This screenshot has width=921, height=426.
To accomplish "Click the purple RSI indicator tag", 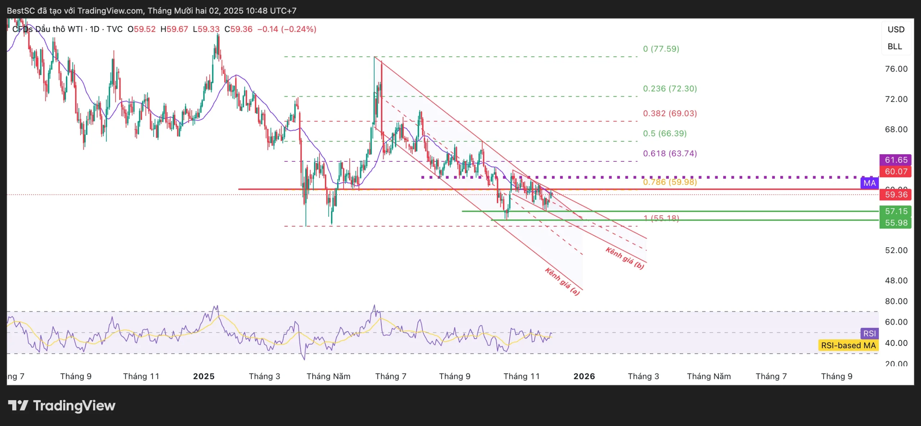I will click(x=869, y=333).
